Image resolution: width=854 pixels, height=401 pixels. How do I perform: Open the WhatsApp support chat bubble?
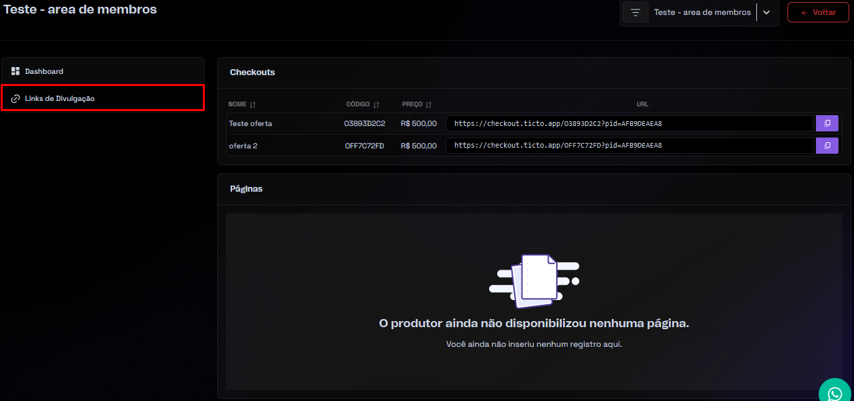835,392
